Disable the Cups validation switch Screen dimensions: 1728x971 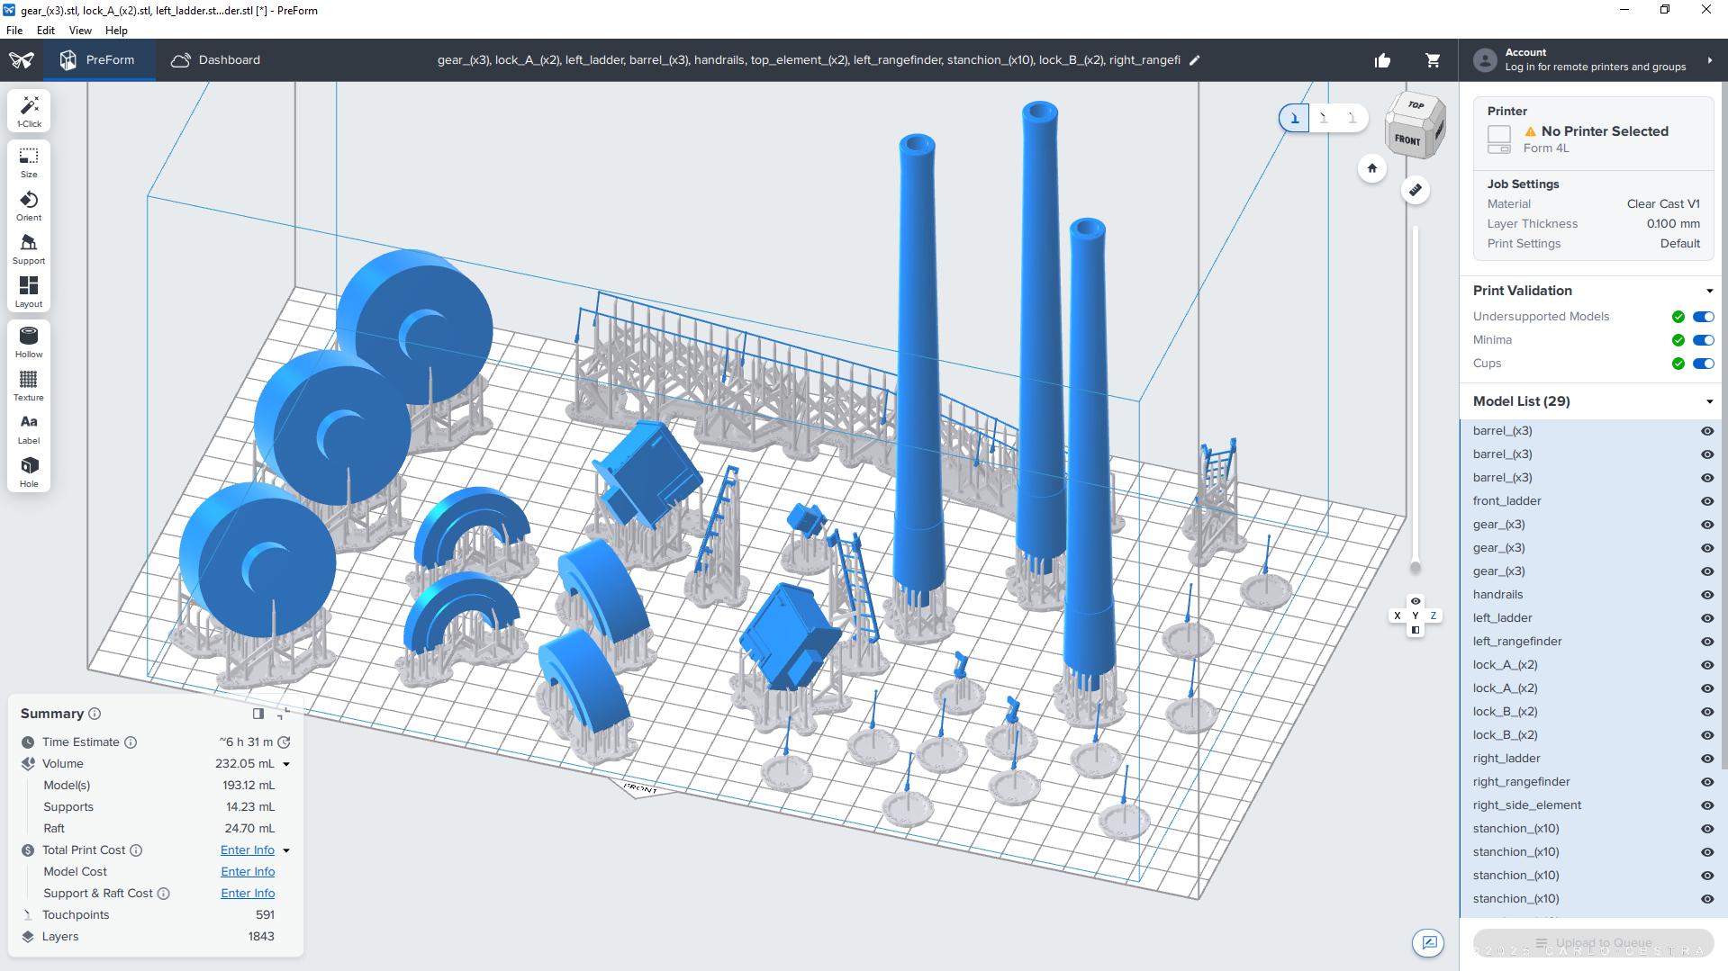1703,364
